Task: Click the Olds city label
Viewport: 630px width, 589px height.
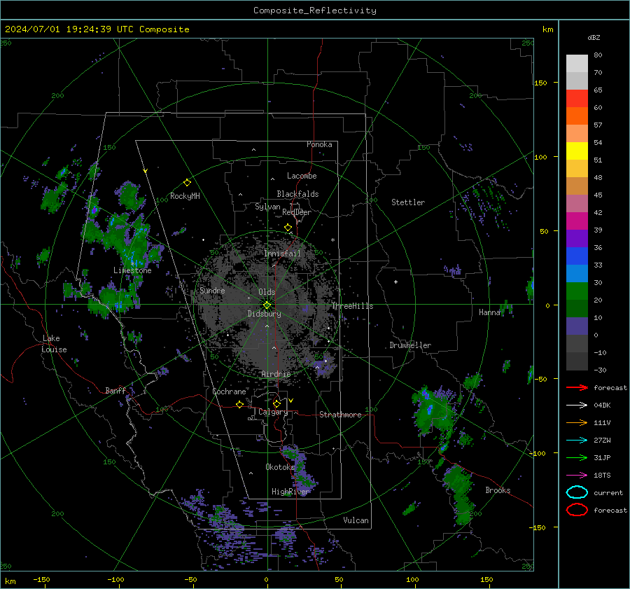Action: [267, 292]
